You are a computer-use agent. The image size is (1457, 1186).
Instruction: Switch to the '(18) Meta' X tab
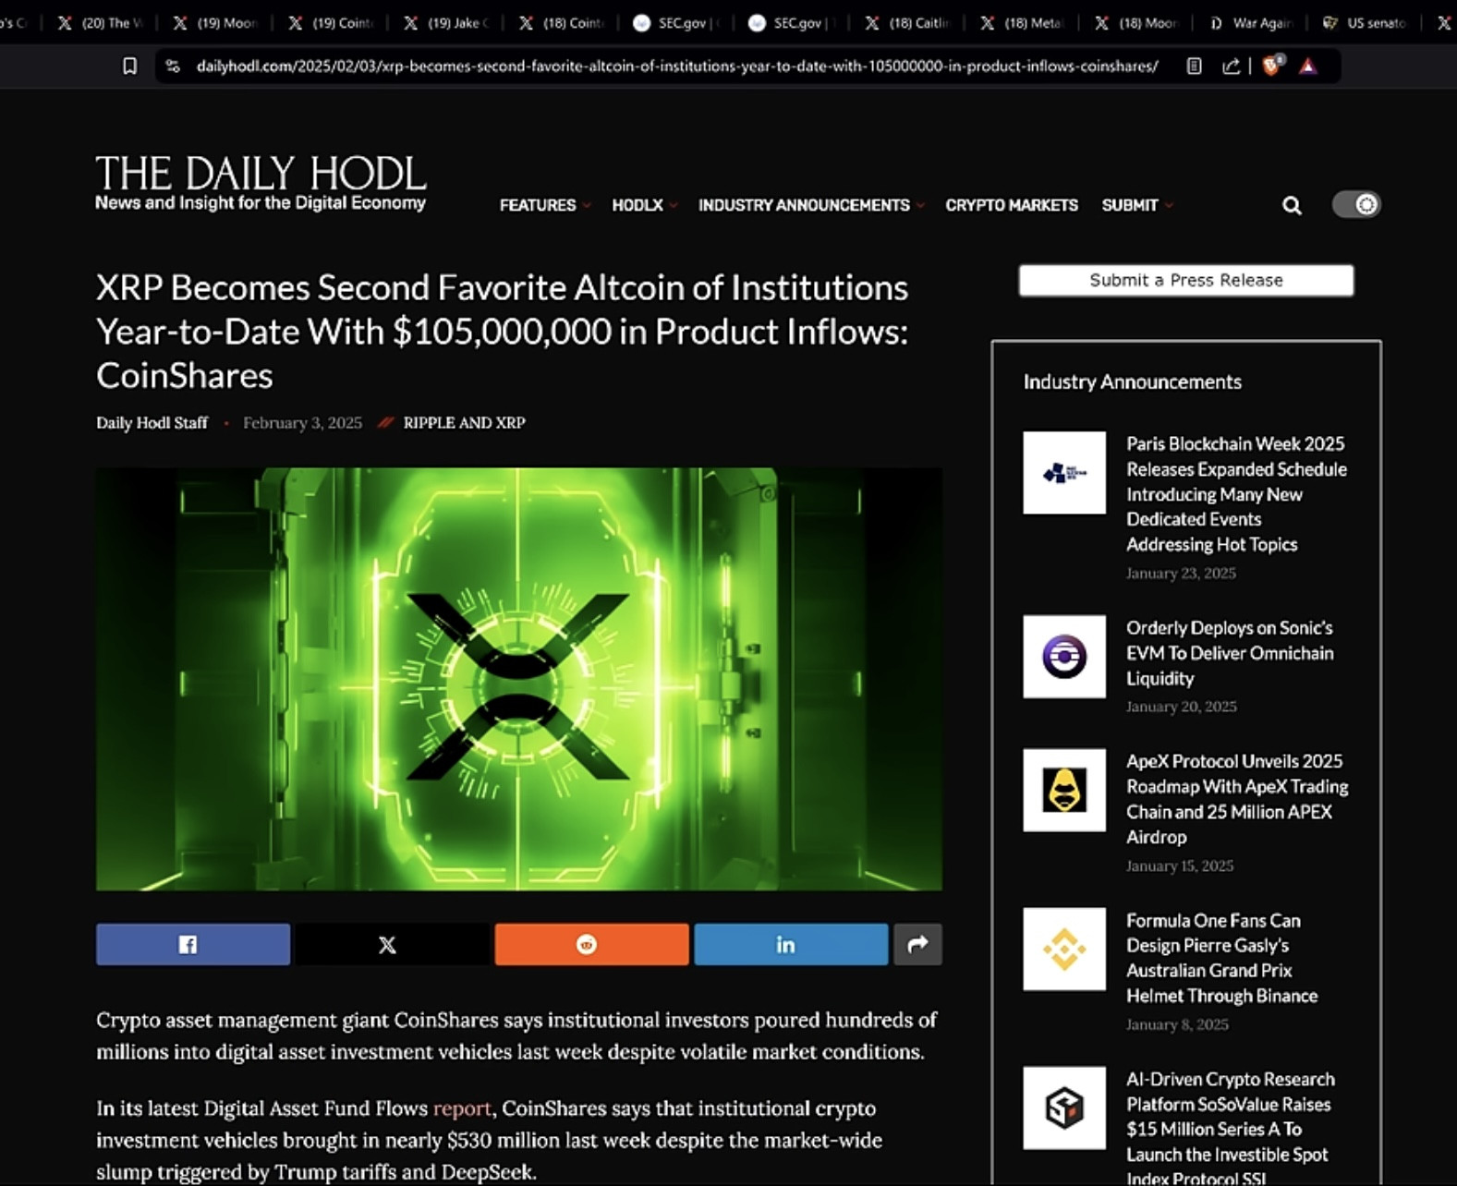1024,23
